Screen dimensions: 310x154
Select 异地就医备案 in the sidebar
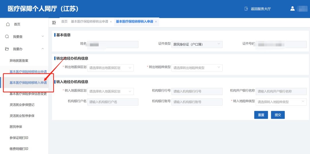point(19,61)
